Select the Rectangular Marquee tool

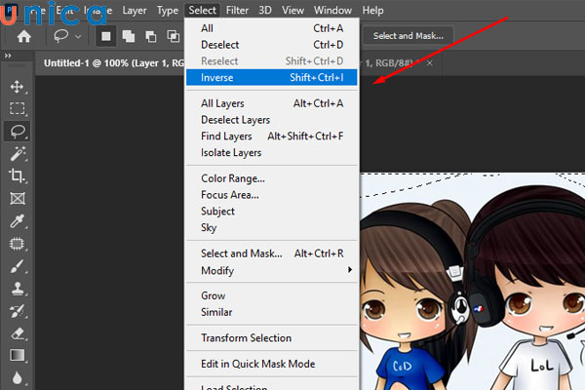(x=17, y=108)
